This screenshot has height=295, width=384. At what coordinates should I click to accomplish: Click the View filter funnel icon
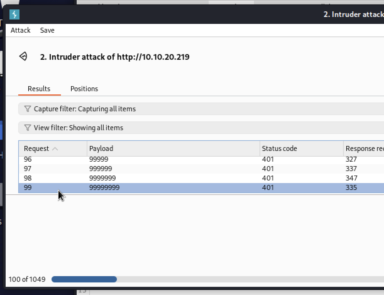[28, 128]
